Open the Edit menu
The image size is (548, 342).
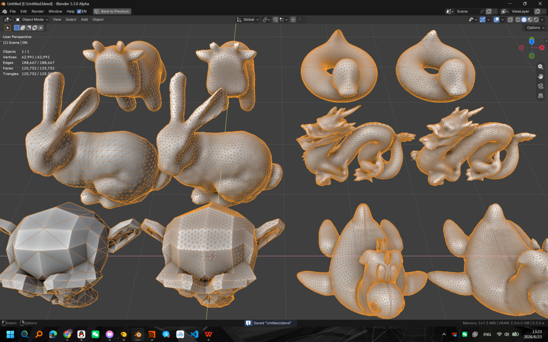23,11
